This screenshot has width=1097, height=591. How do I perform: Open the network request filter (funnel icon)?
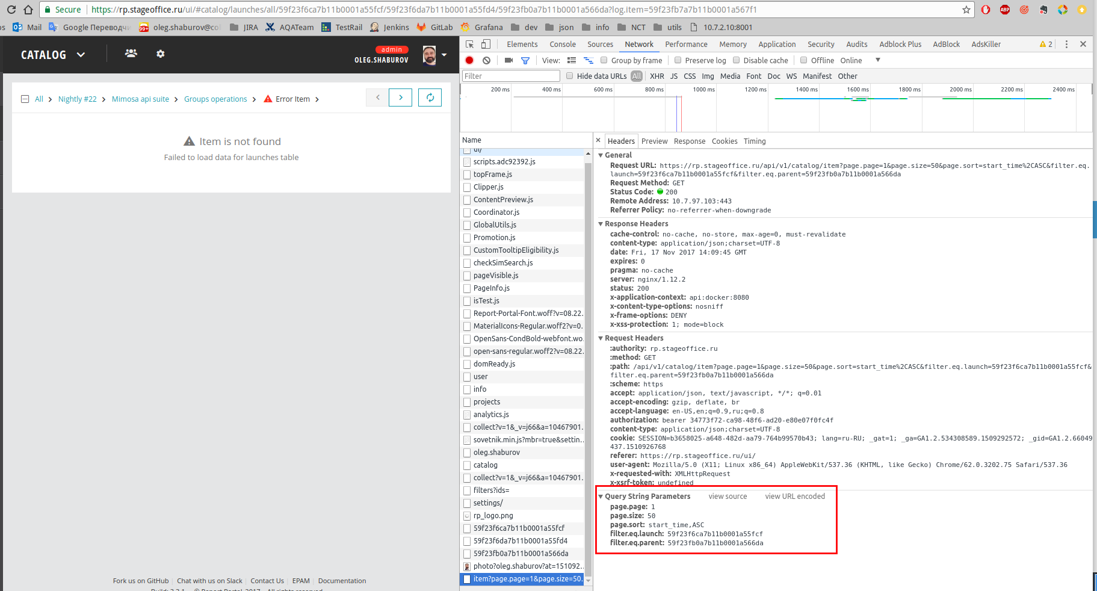tap(525, 60)
